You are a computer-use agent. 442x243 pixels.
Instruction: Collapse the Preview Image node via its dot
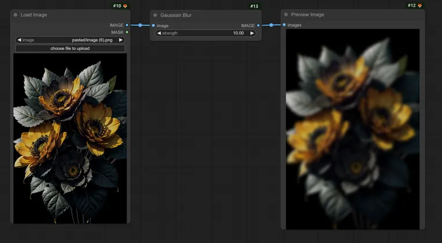(286, 14)
